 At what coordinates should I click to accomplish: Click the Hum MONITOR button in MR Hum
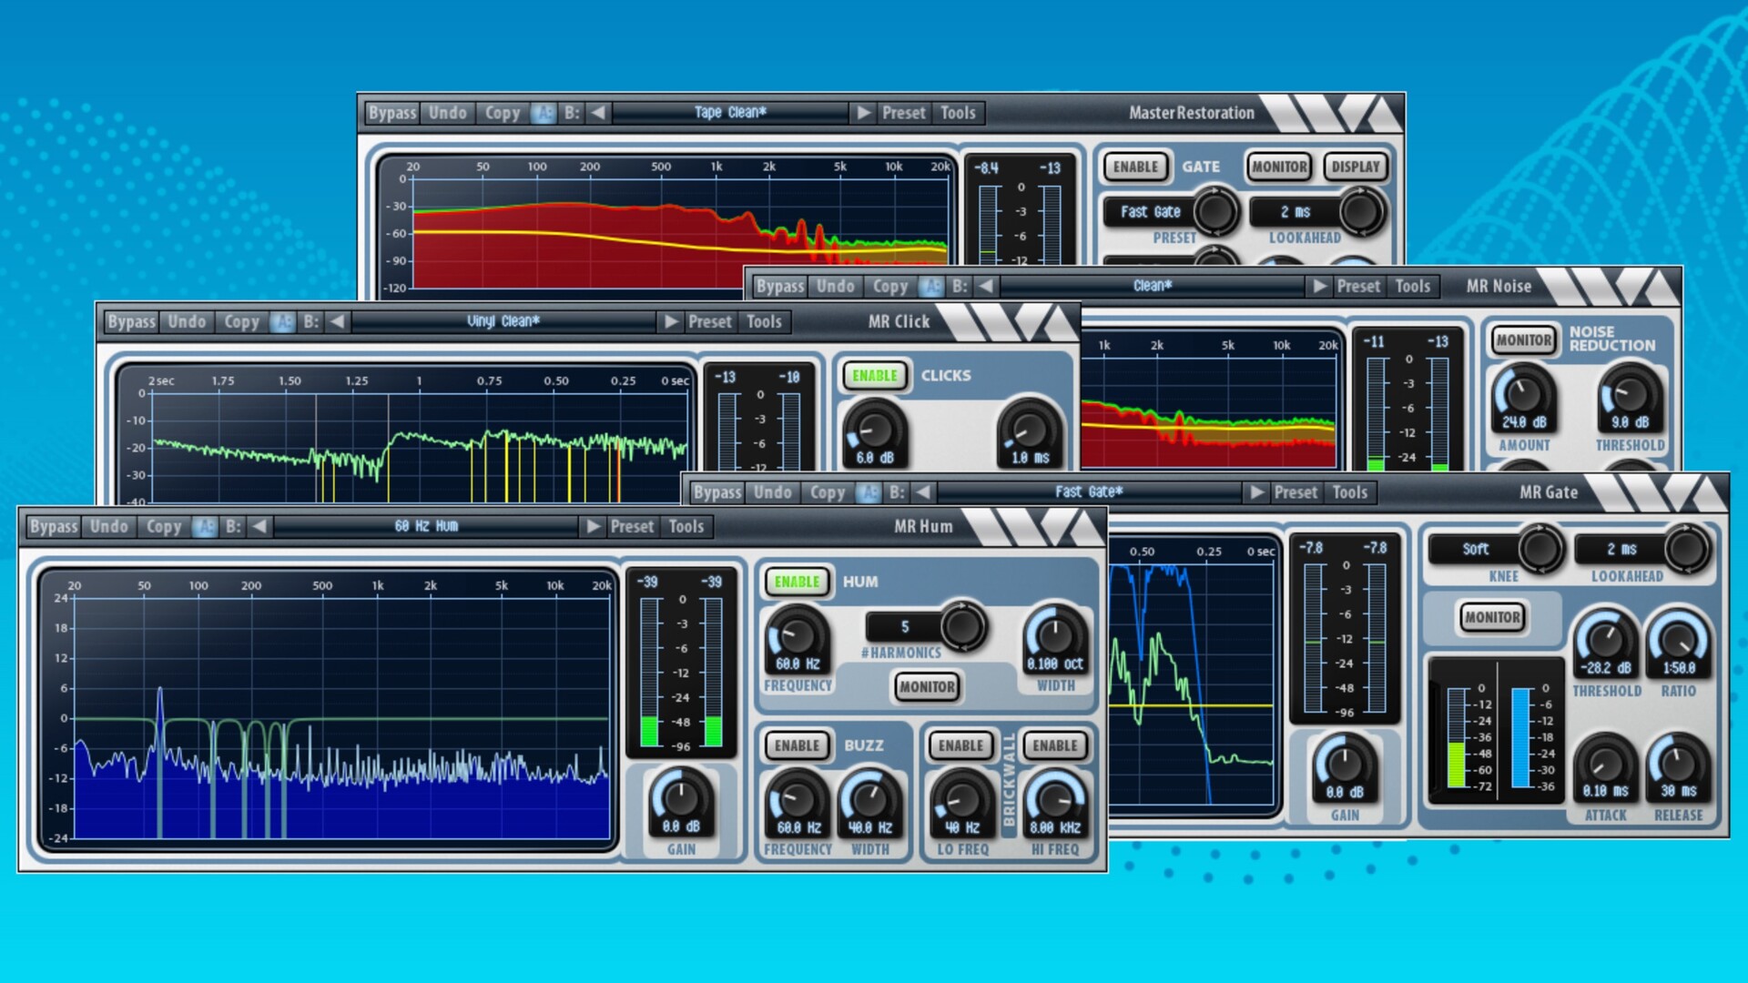(927, 687)
